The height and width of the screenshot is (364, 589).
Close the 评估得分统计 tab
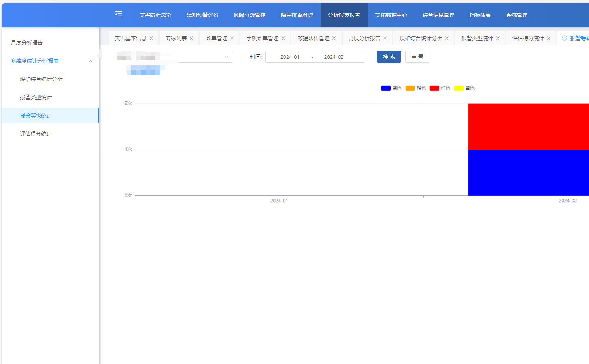pyautogui.click(x=549, y=39)
